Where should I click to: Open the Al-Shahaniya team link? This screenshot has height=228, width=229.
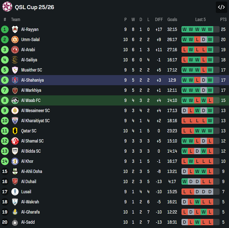click(x=32, y=80)
